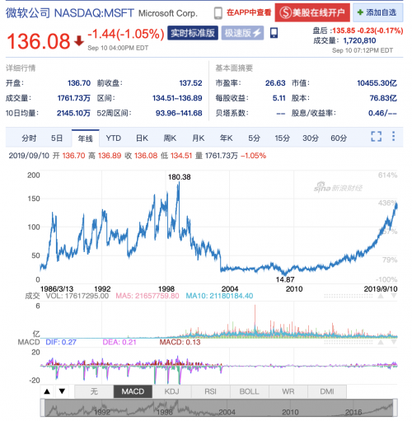The height and width of the screenshot is (421, 412).
Task: Click the DEA: 0.21 label
Action: coord(119,342)
